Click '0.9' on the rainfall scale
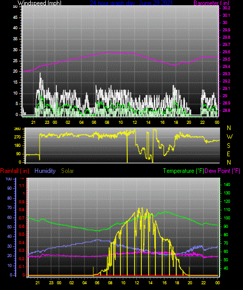 [22, 202]
